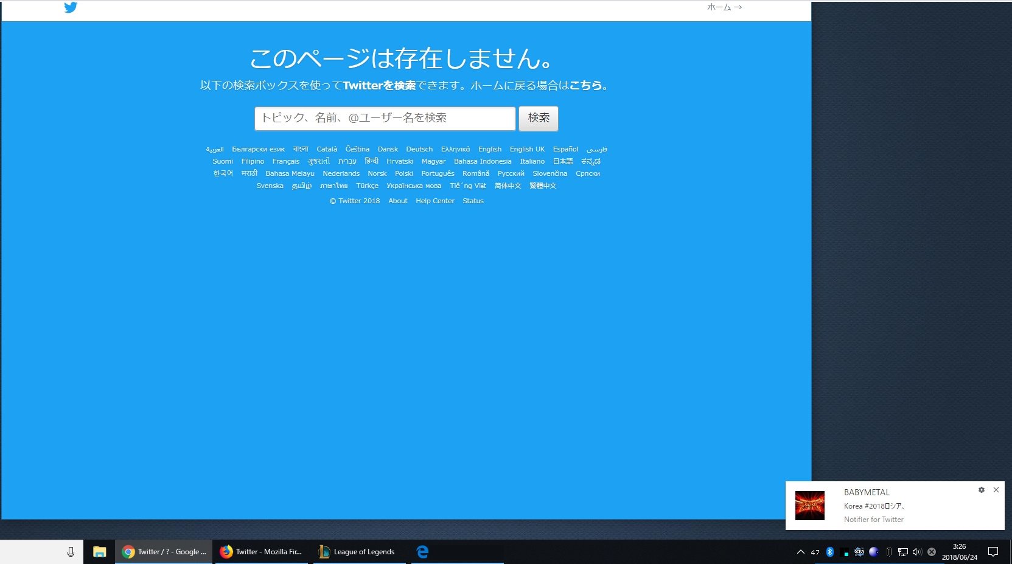Expand hidden system tray icons

[801, 552]
